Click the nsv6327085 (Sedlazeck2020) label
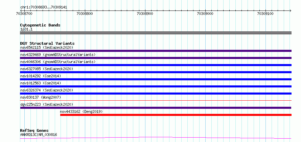The image size is (301, 142). point(47,69)
